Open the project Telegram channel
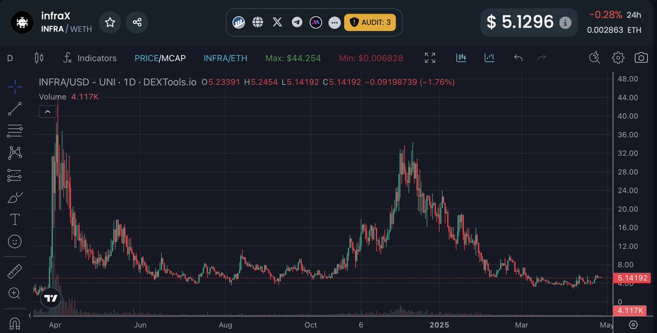This screenshot has height=333, width=657. (x=297, y=22)
